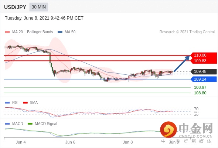Click the 109.48 current price tag

pyautogui.click(x=204, y=71)
